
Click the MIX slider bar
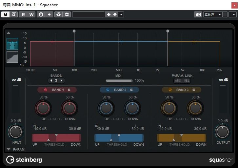pyautogui.click(x=119, y=81)
